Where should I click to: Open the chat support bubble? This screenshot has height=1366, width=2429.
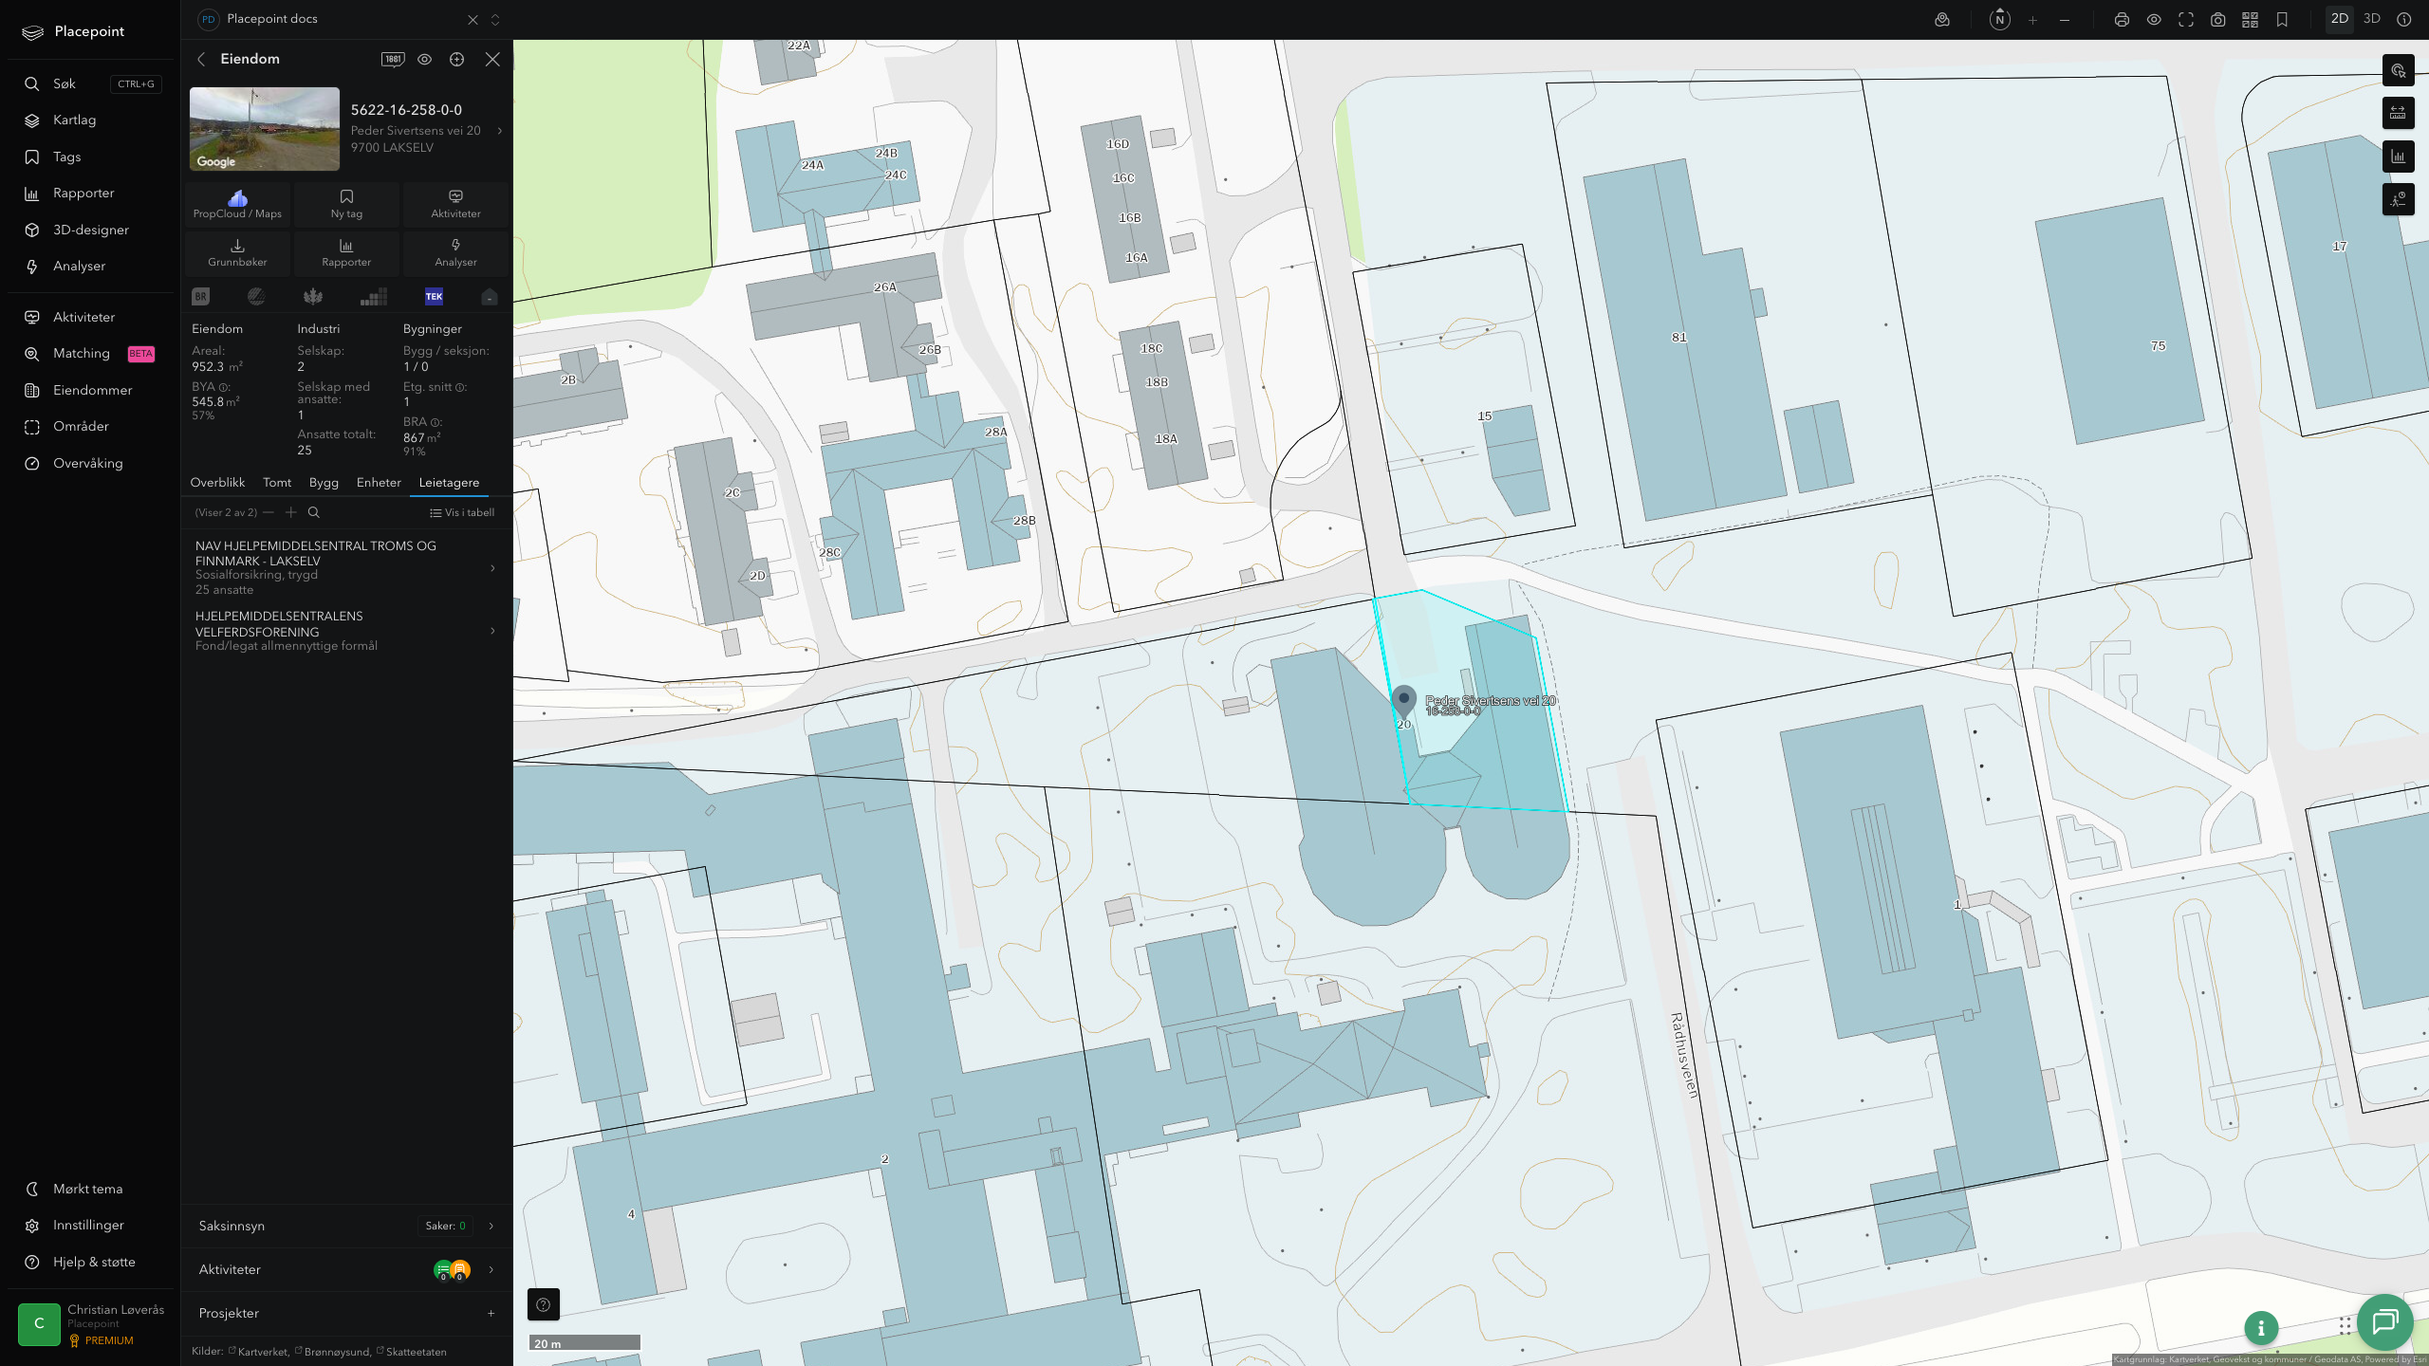[x=2384, y=1321]
